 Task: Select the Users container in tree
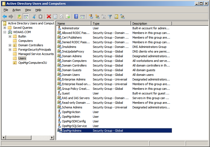[22, 58]
